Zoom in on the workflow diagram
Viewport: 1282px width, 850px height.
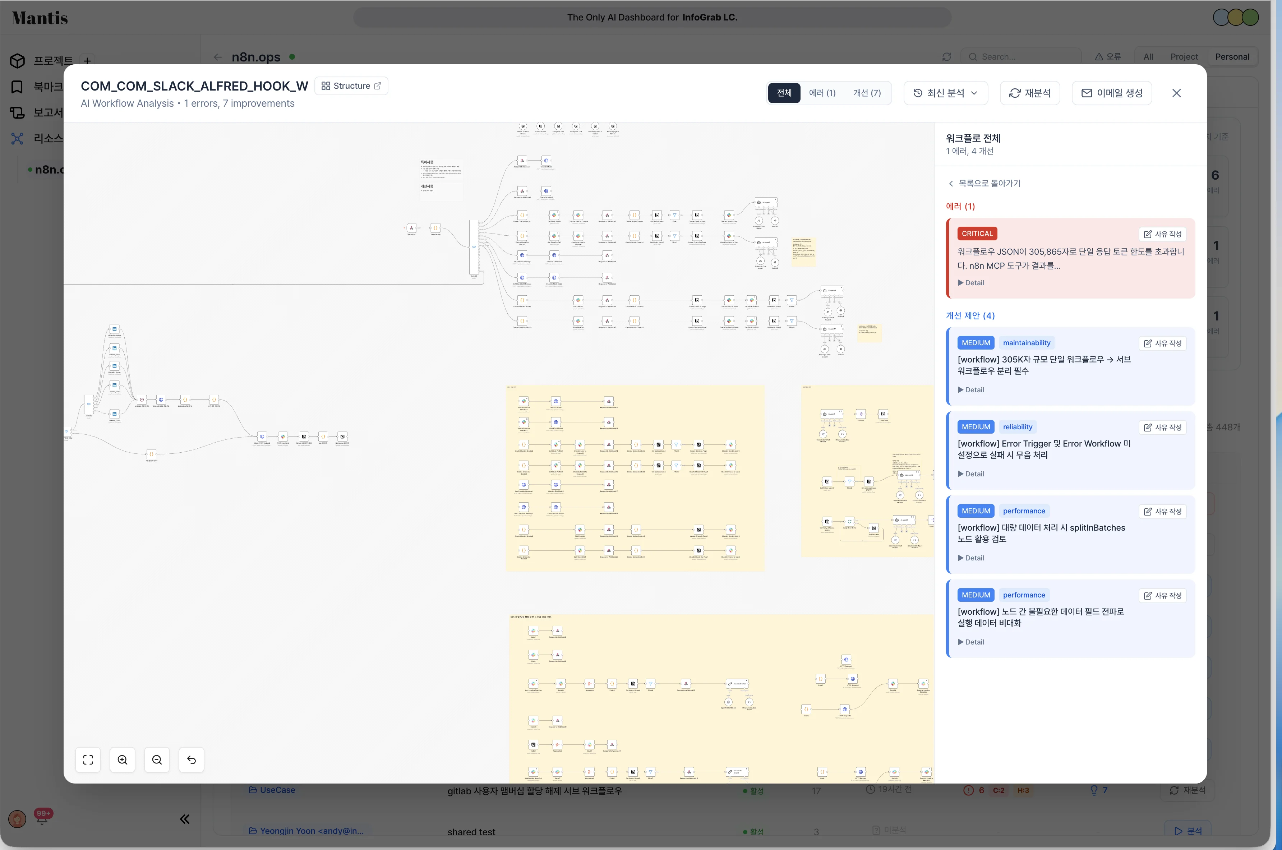point(122,759)
